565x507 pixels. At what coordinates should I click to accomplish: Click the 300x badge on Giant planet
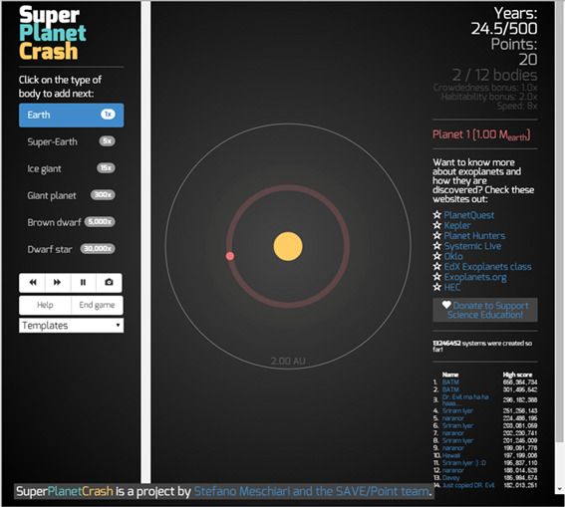103,195
